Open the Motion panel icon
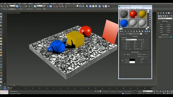 coord(166,13)
